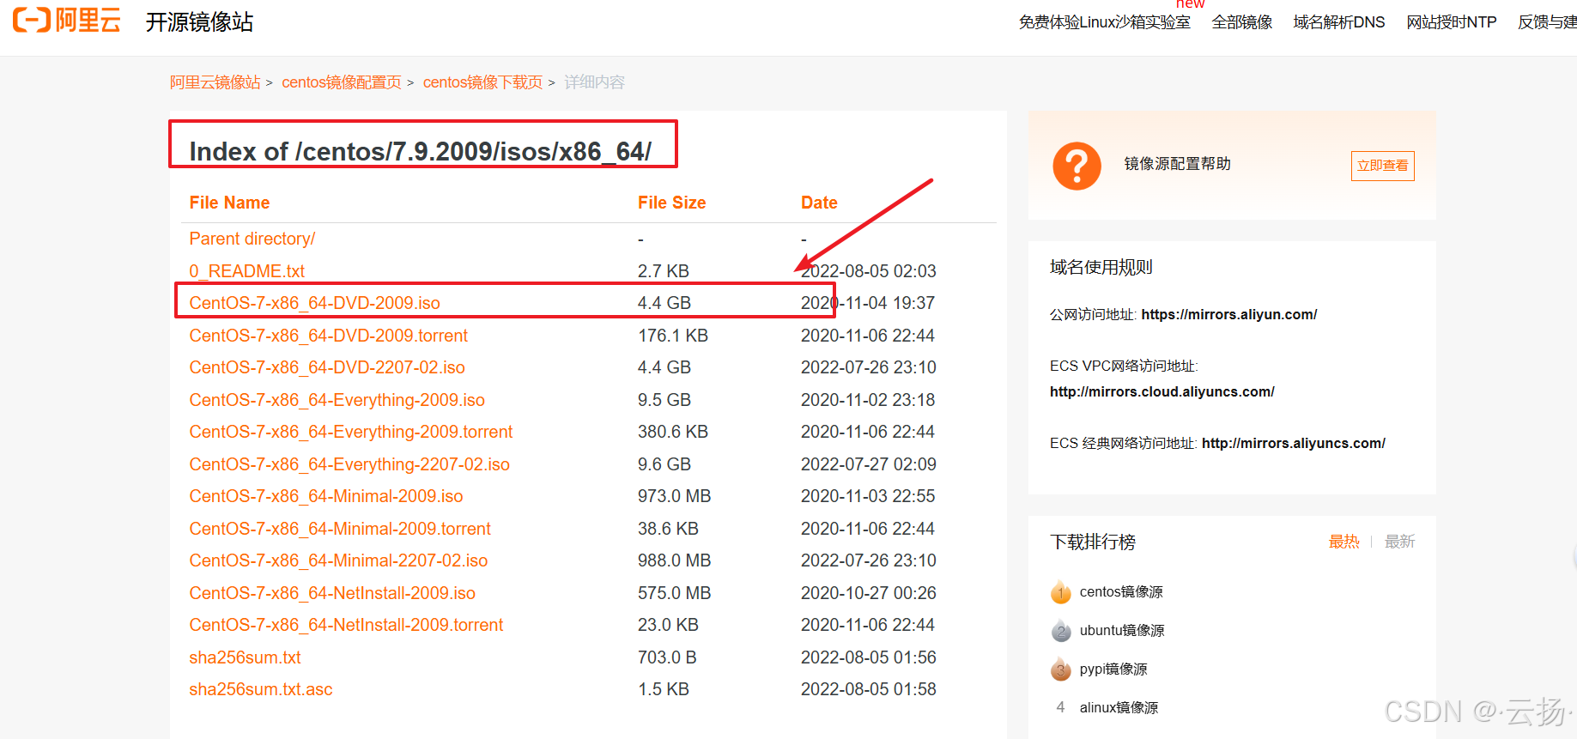This screenshot has height=739, width=1577.
Task: Download CentOS-7-x86_64-DVD-2009.iso
Action: tap(314, 303)
